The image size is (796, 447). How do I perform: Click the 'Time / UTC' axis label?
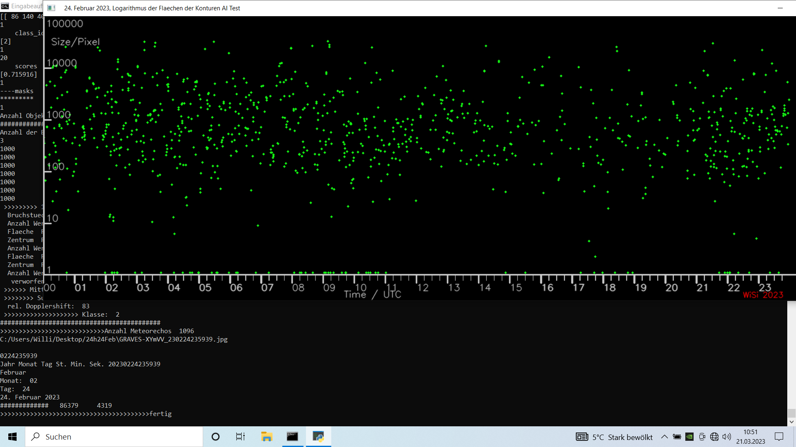click(372, 294)
